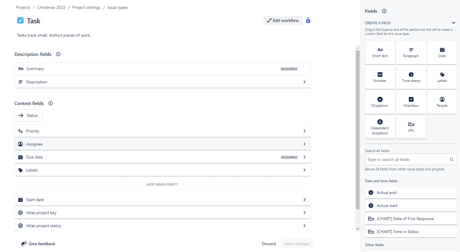
Task: Click the Task issue type checkbox icon
Action: pyautogui.click(x=20, y=20)
